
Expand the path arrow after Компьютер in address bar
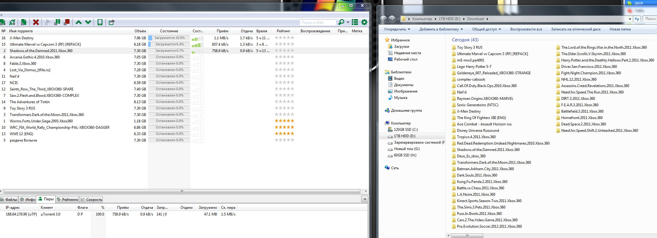[x=435, y=19]
